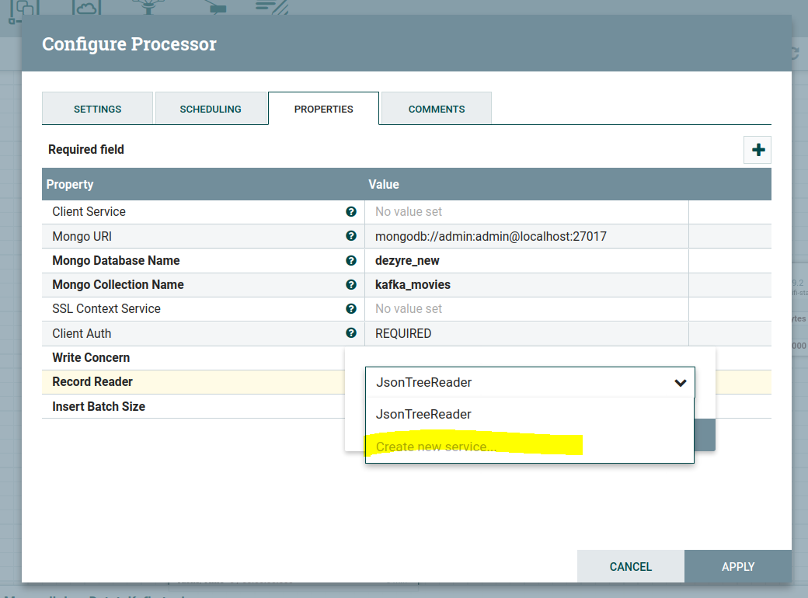808x598 pixels.
Task: Click help icon beside Client Auth
Action: pyautogui.click(x=351, y=333)
